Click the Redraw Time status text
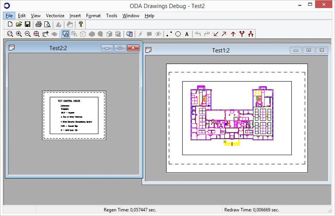 tap(252, 210)
